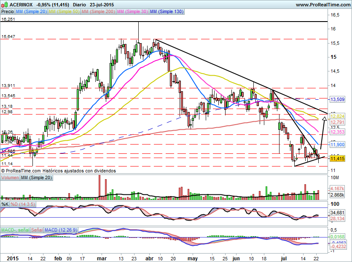Select the Precio indicator label
352x262 pixels.
click(8, 11)
